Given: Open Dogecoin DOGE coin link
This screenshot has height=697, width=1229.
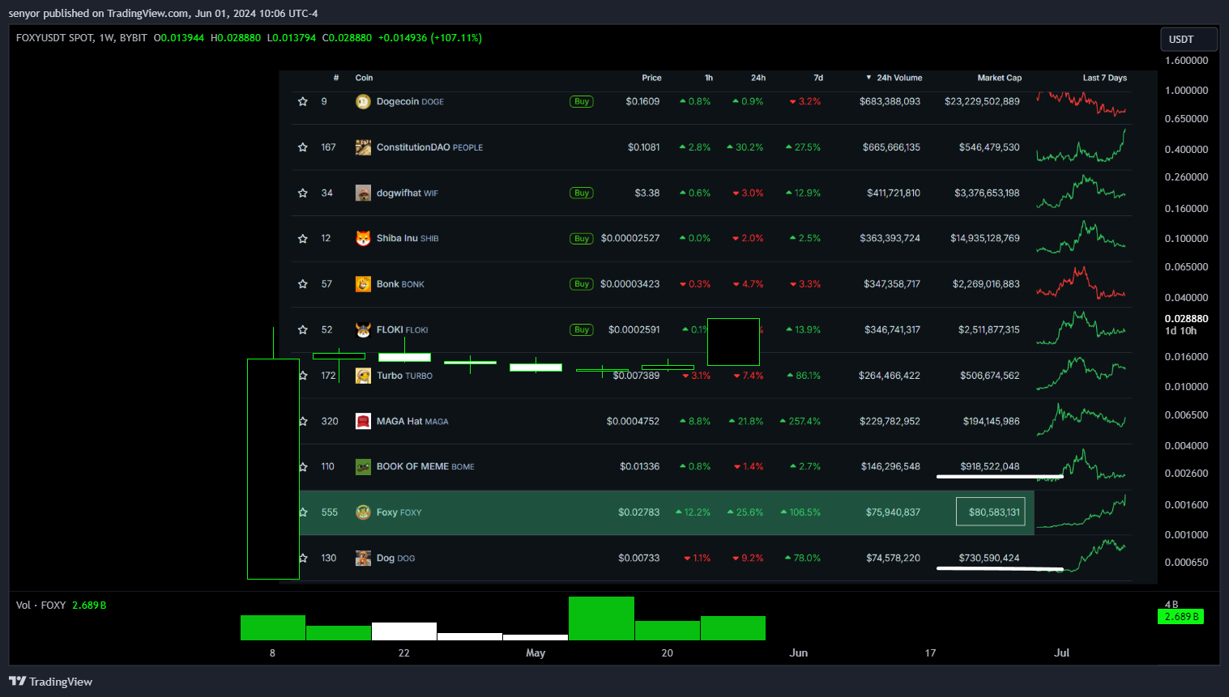Looking at the screenshot, I should tap(410, 102).
